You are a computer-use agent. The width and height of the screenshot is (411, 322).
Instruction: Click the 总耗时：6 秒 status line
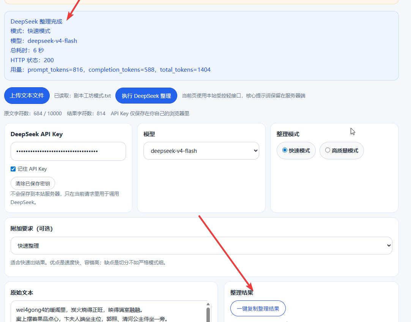coord(27,50)
